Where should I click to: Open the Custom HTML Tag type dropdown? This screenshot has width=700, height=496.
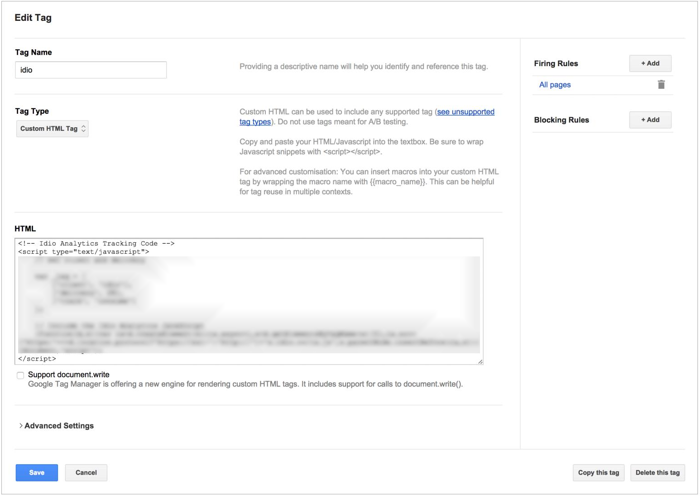(53, 129)
